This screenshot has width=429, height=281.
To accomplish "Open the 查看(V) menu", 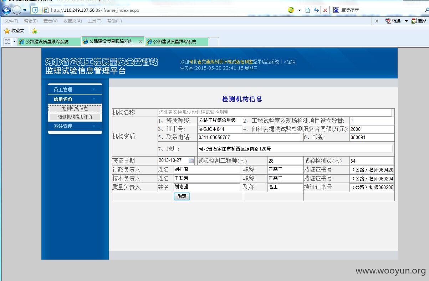I will pyautogui.click(x=50, y=21).
